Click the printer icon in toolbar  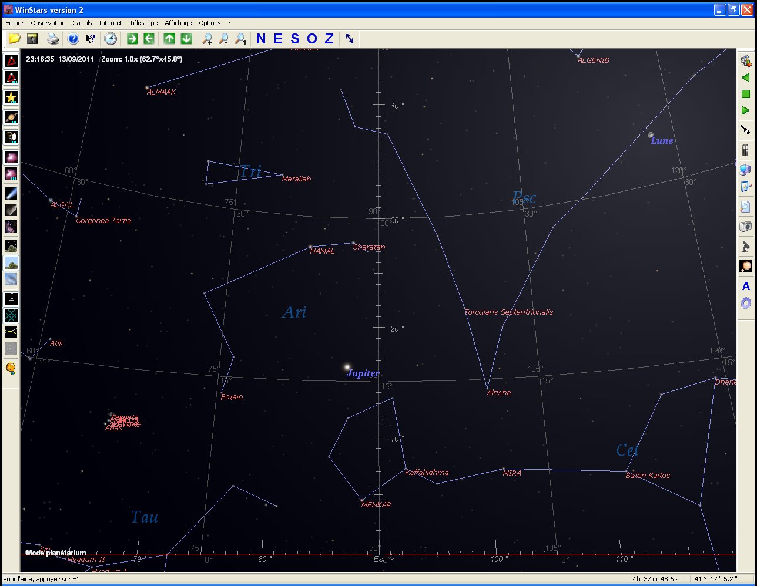pos(53,39)
